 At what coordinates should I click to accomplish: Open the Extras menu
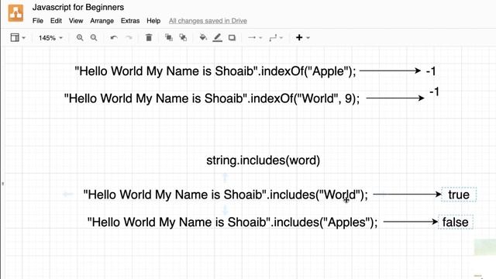130,21
